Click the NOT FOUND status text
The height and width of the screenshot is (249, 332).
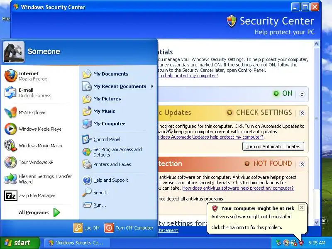pos(273,164)
